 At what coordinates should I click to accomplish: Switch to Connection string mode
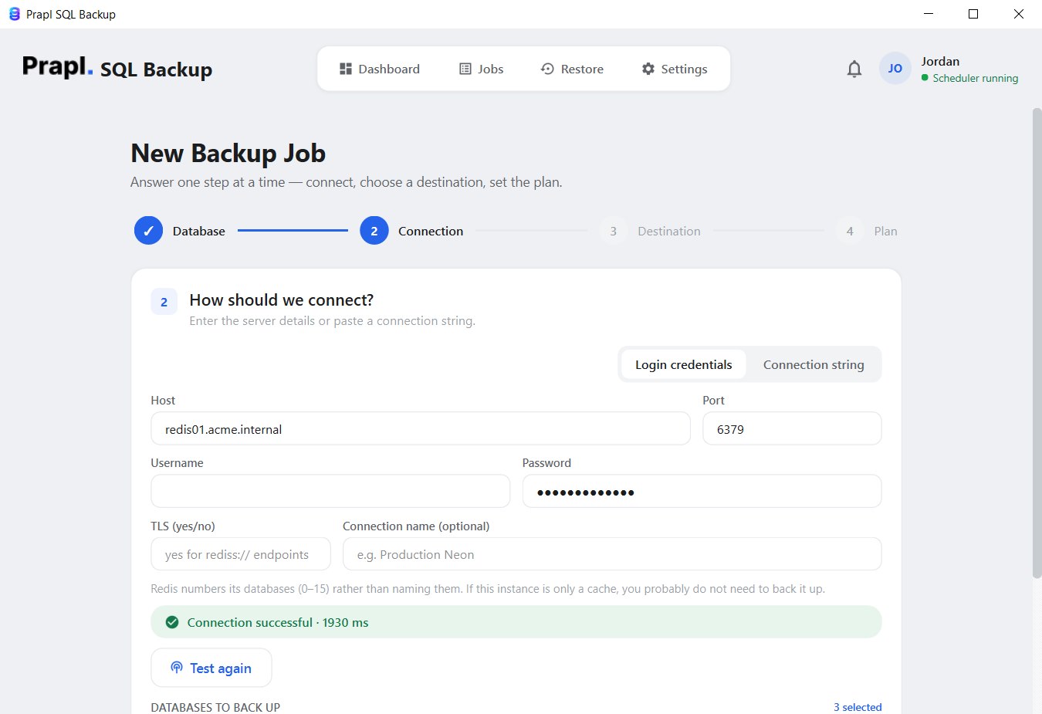point(814,364)
